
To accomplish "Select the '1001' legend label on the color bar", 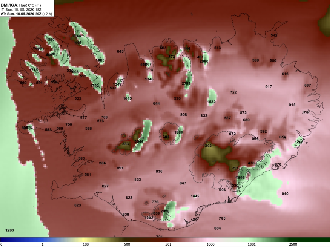I will point(252,244).
